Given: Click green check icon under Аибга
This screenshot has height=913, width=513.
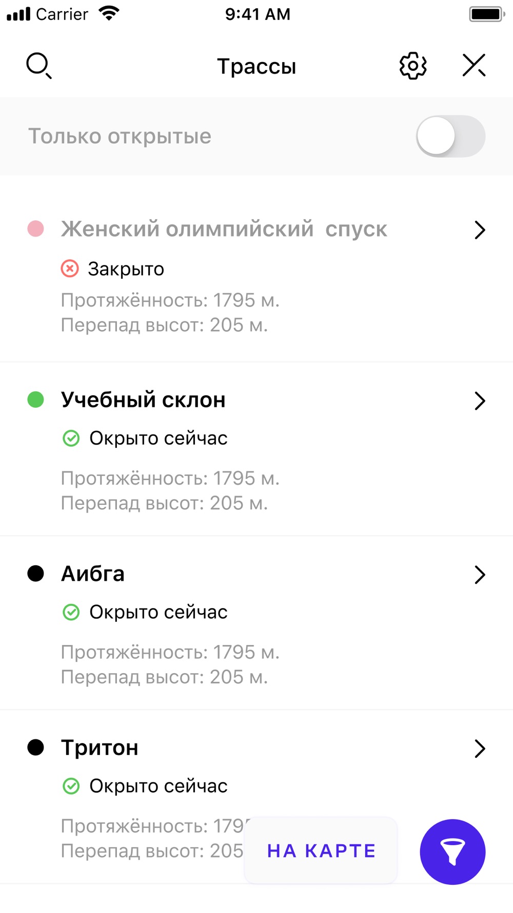Looking at the screenshot, I should pos(71,612).
